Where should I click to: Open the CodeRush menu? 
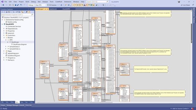59,2
